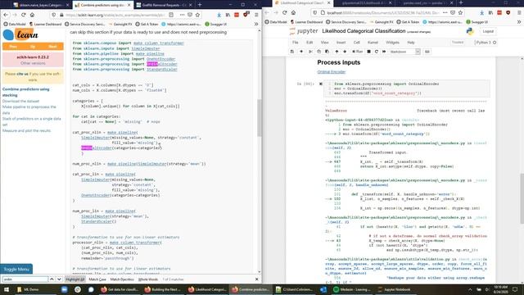Open the Jupyter command palette keyboard icon
The image size is (524, 295).
[427, 52]
